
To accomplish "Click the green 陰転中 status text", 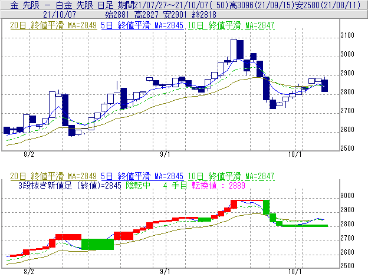I will [138, 186].
